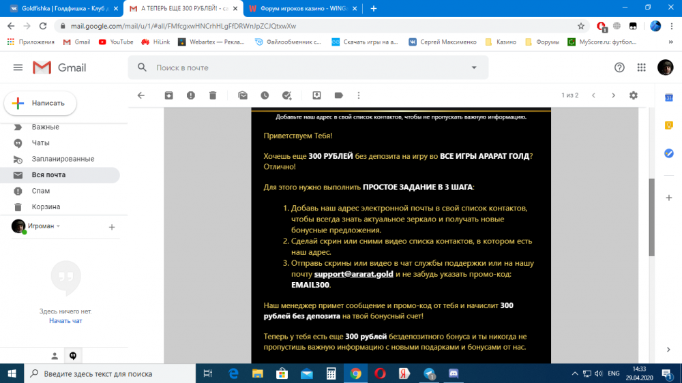Delete email with trash icon
The height and width of the screenshot is (383, 682).
click(213, 95)
